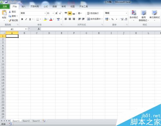The height and width of the screenshot is (126, 161).
Task: Expand the fill color dropdown arrow
Action: 48,19
